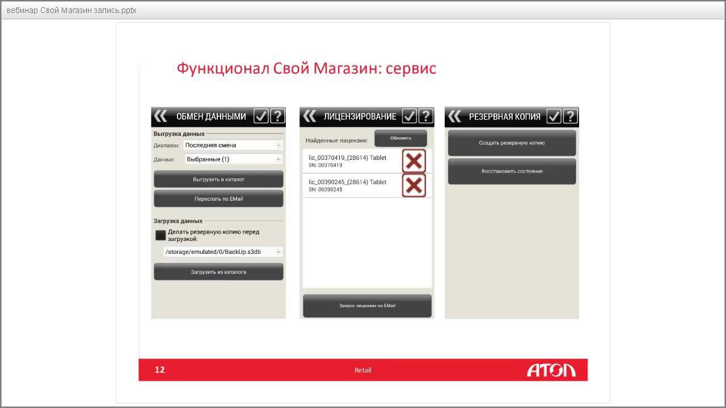Click the ЛИЦЕНЗИРОВАНИЕ header title
Screen dimensions: 726x408
[x=360, y=116]
